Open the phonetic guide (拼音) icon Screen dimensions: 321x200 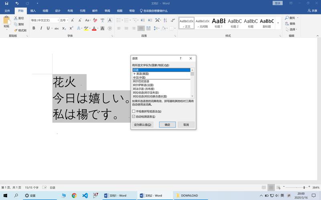102,20
